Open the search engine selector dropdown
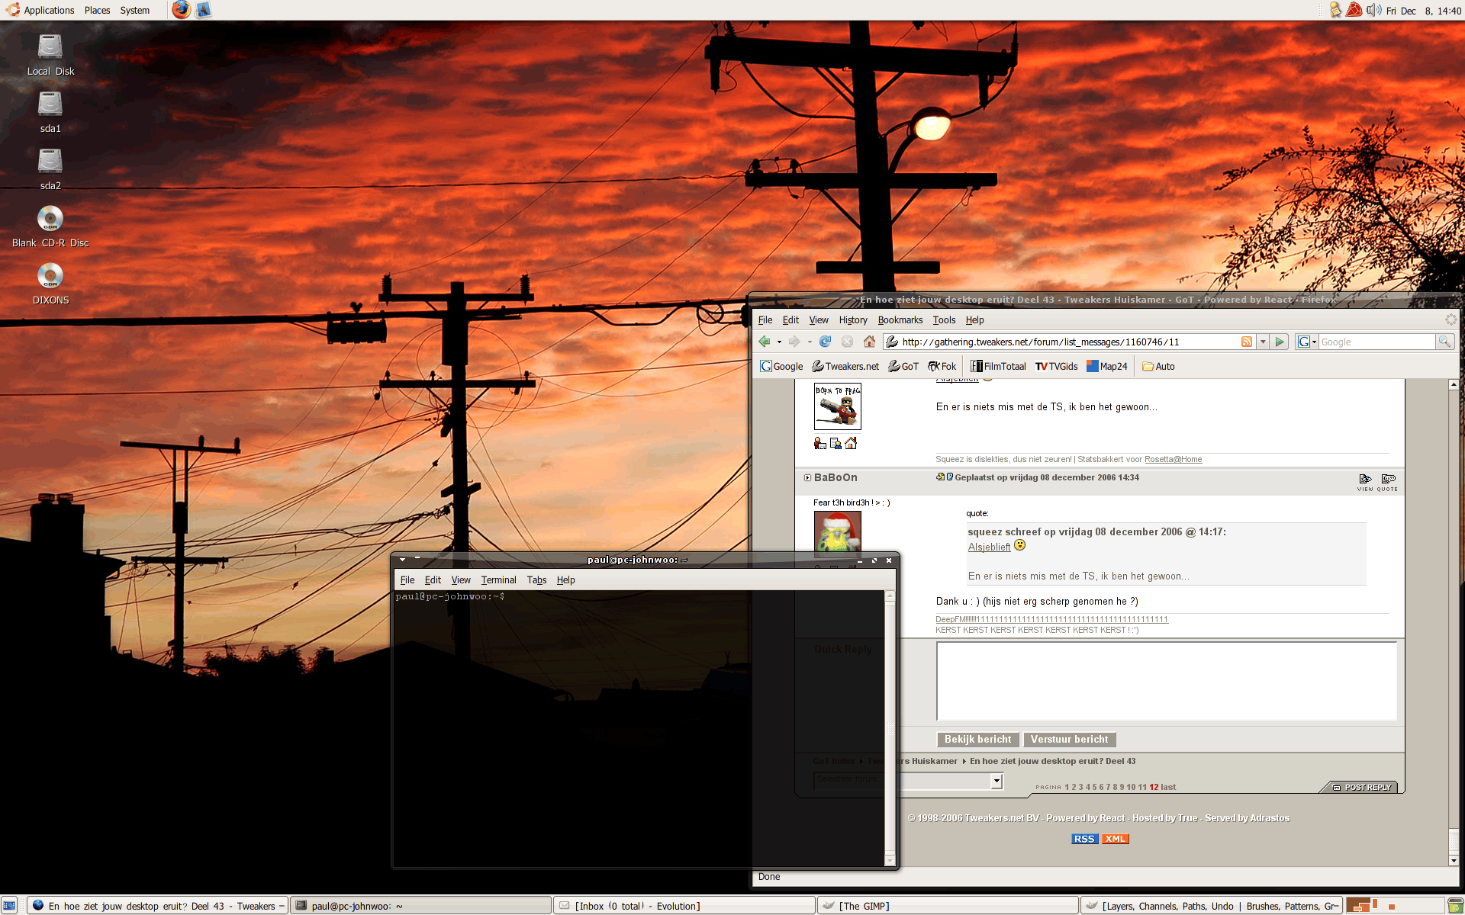 point(1307,342)
